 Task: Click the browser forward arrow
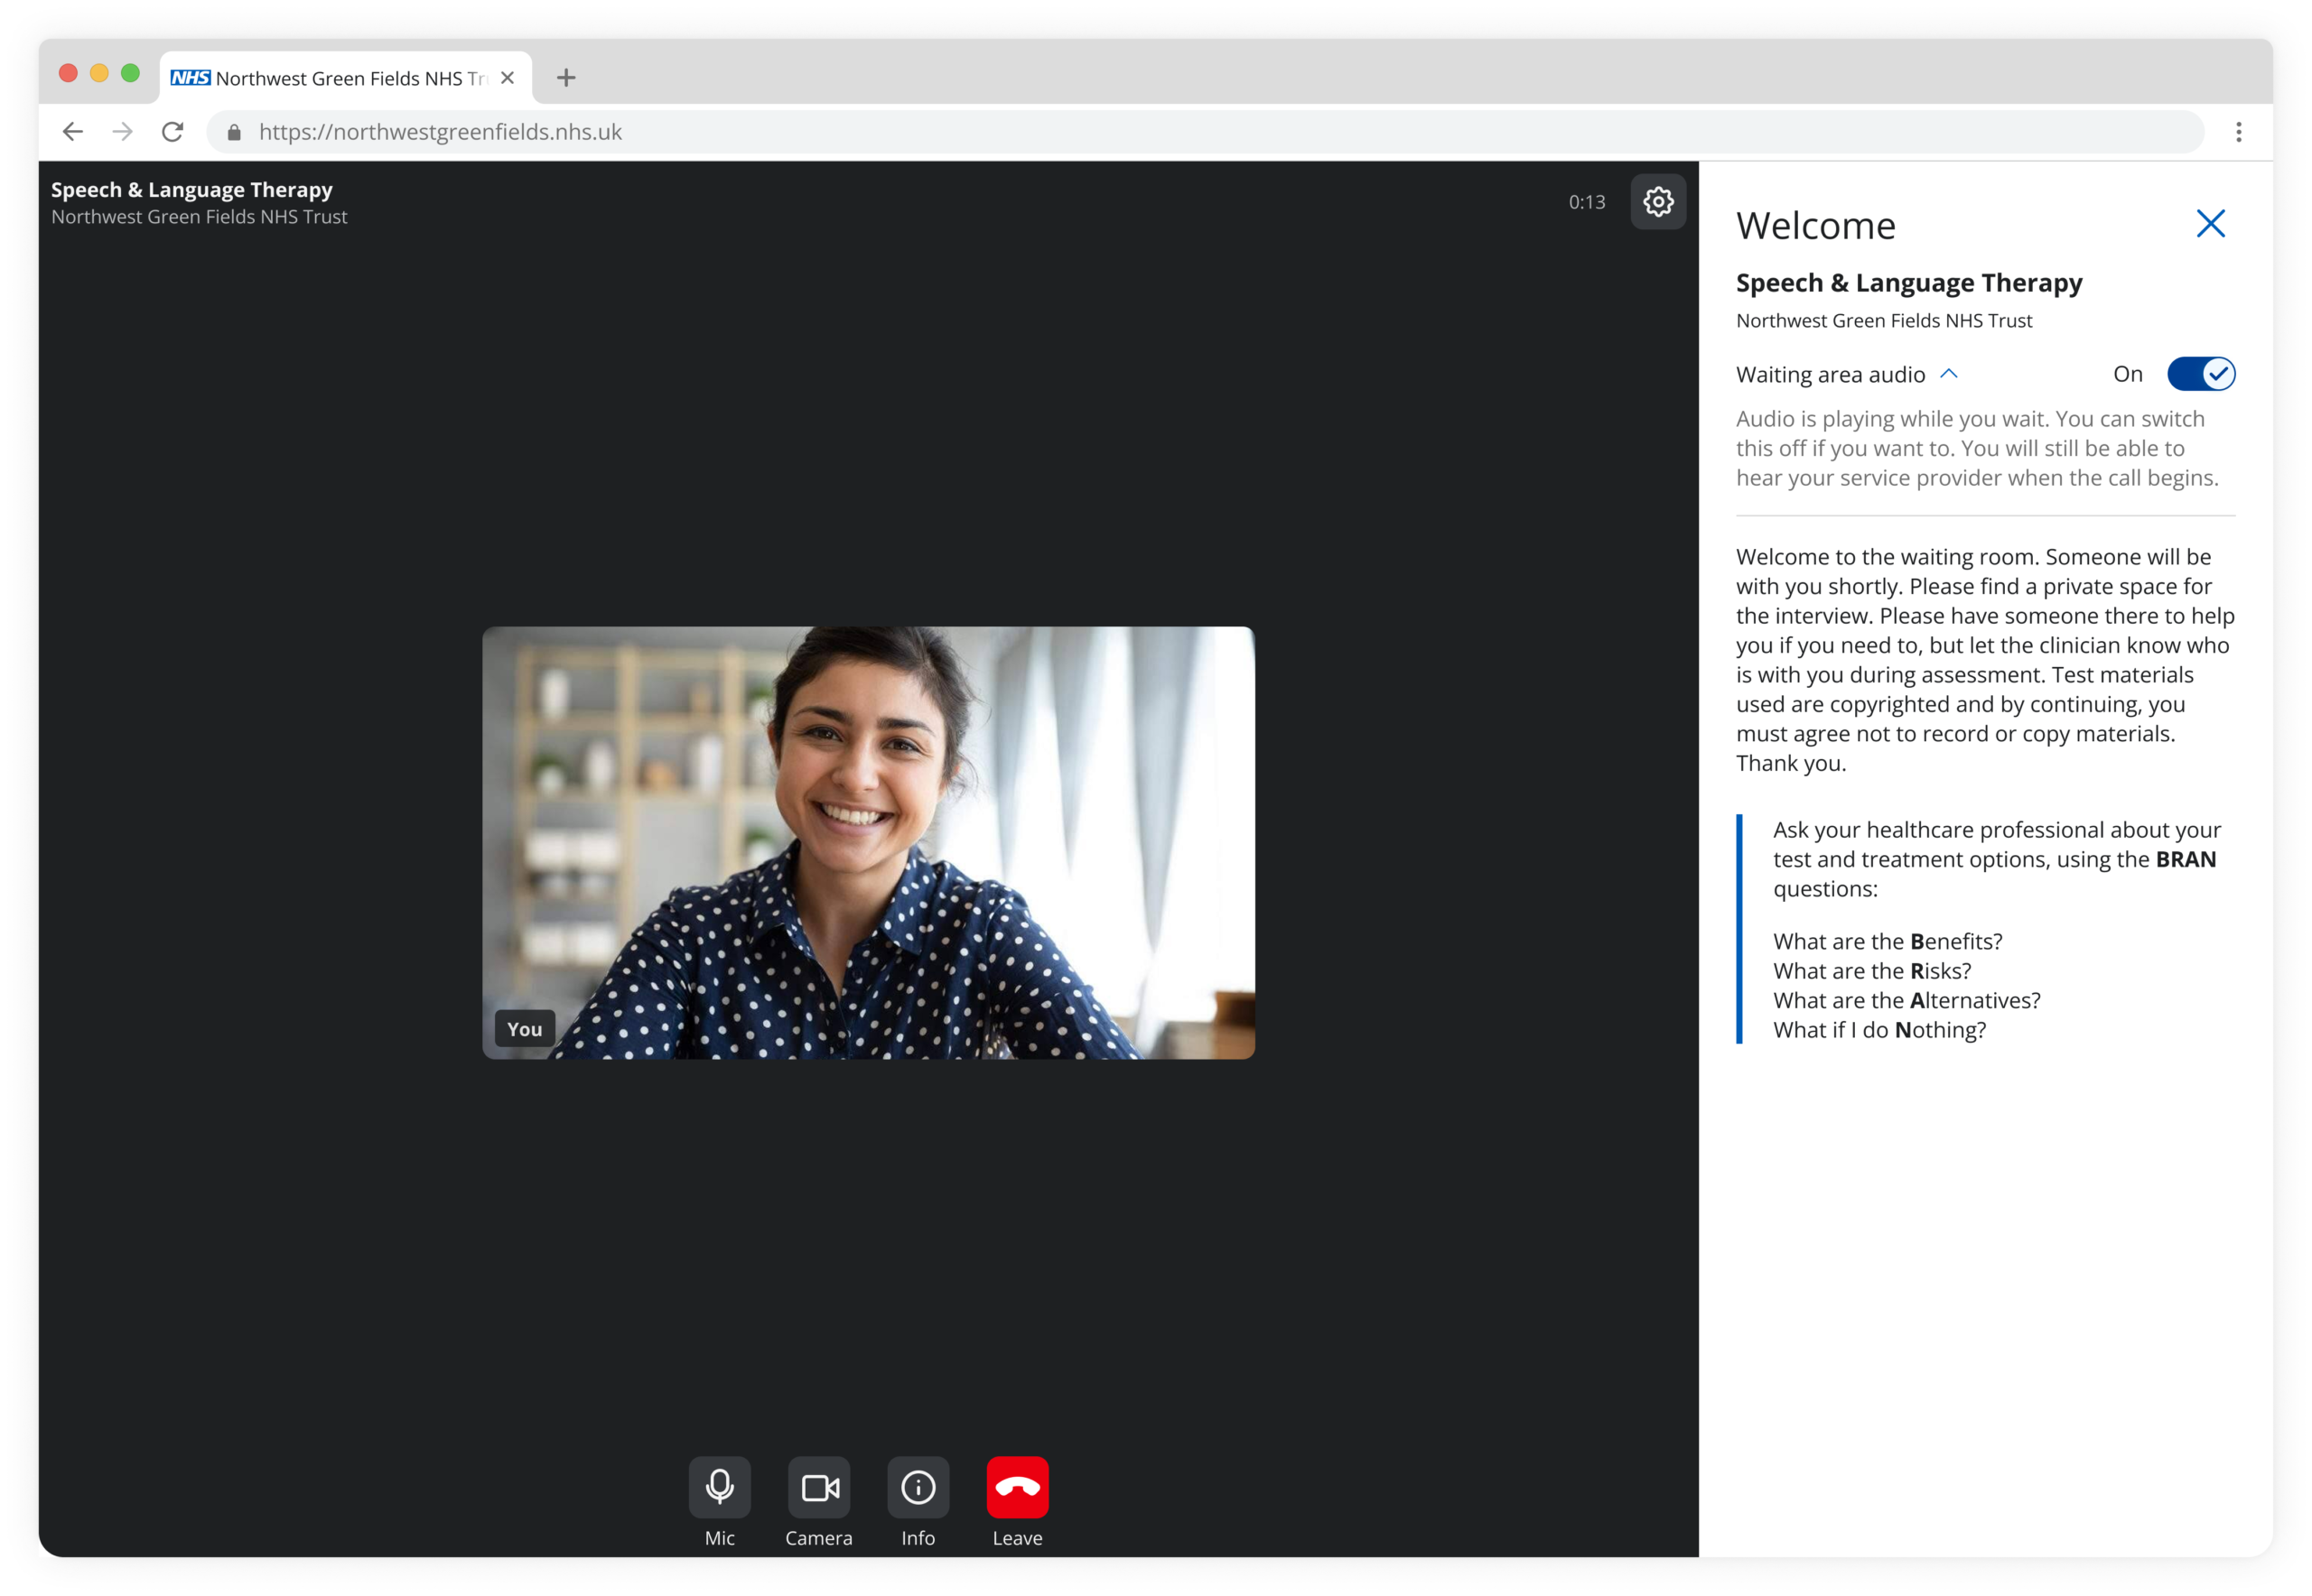click(122, 132)
